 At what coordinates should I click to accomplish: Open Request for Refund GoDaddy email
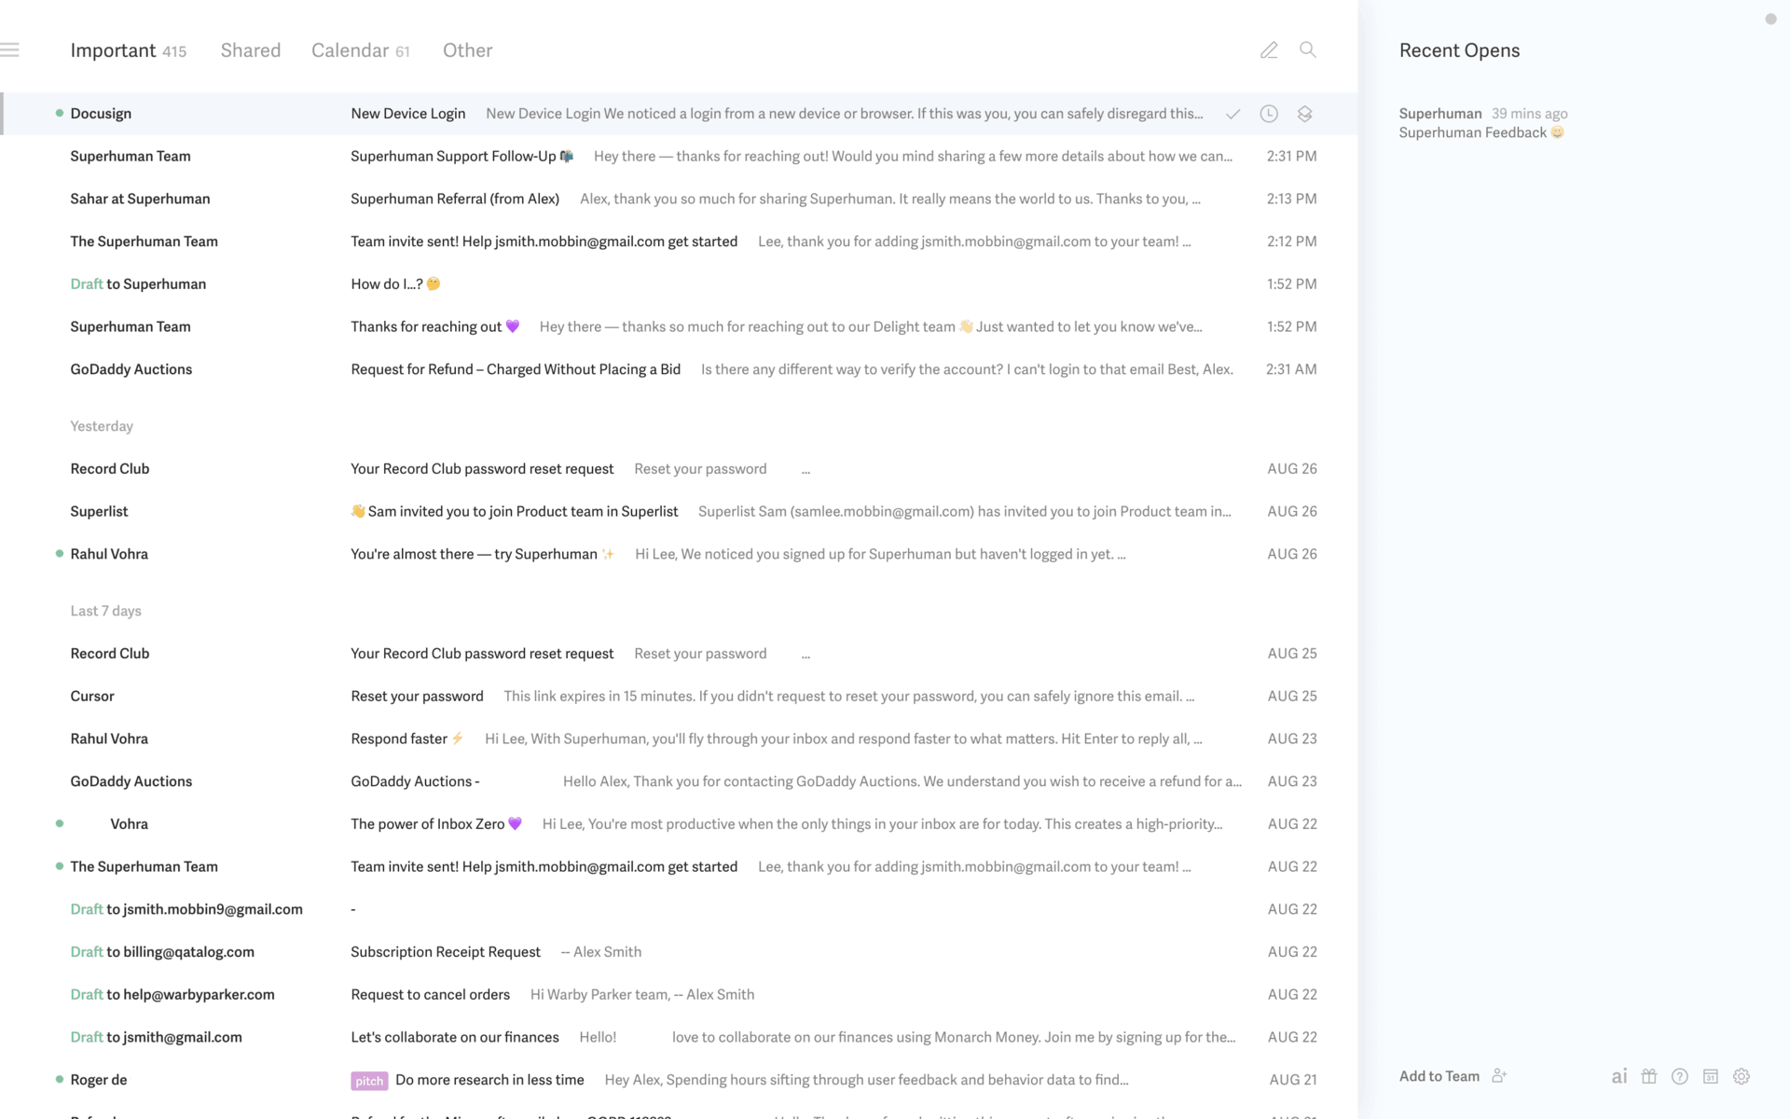[679, 369]
